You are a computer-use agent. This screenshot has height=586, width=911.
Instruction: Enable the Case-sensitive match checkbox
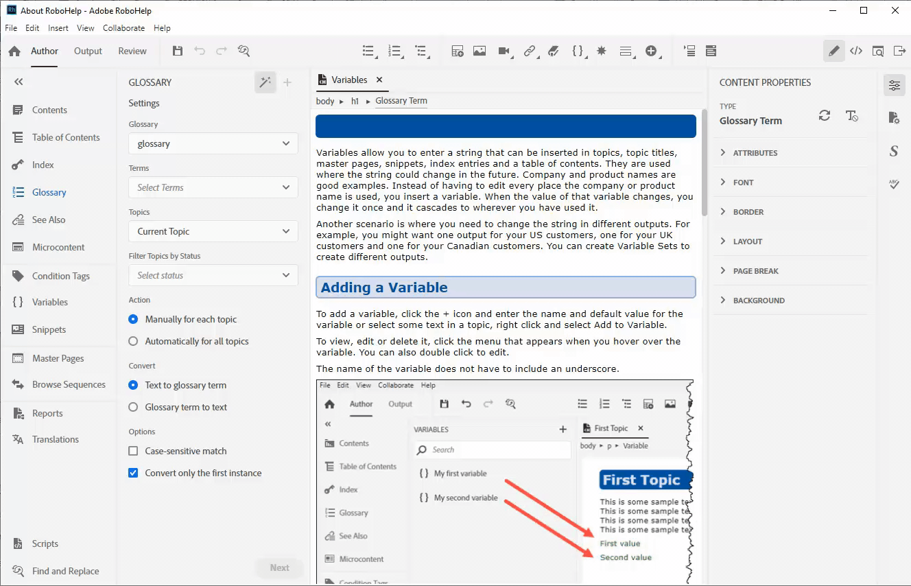[x=133, y=451]
